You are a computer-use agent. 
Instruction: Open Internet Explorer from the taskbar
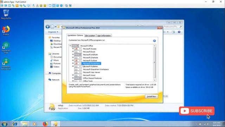pyautogui.click(x=15, y=124)
